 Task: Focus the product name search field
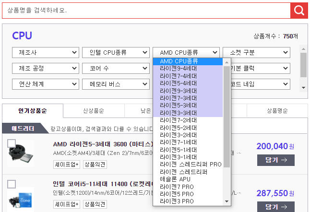[146, 11]
